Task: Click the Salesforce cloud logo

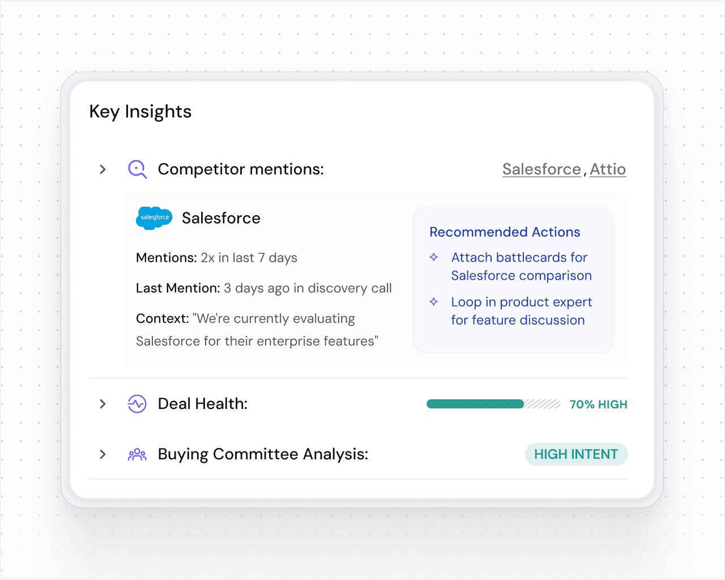Action: click(x=154, y=218)
